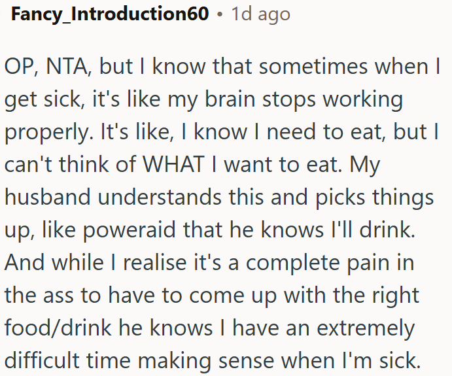
Task: Click the word "OP" starting the comment
Action: 20,67
